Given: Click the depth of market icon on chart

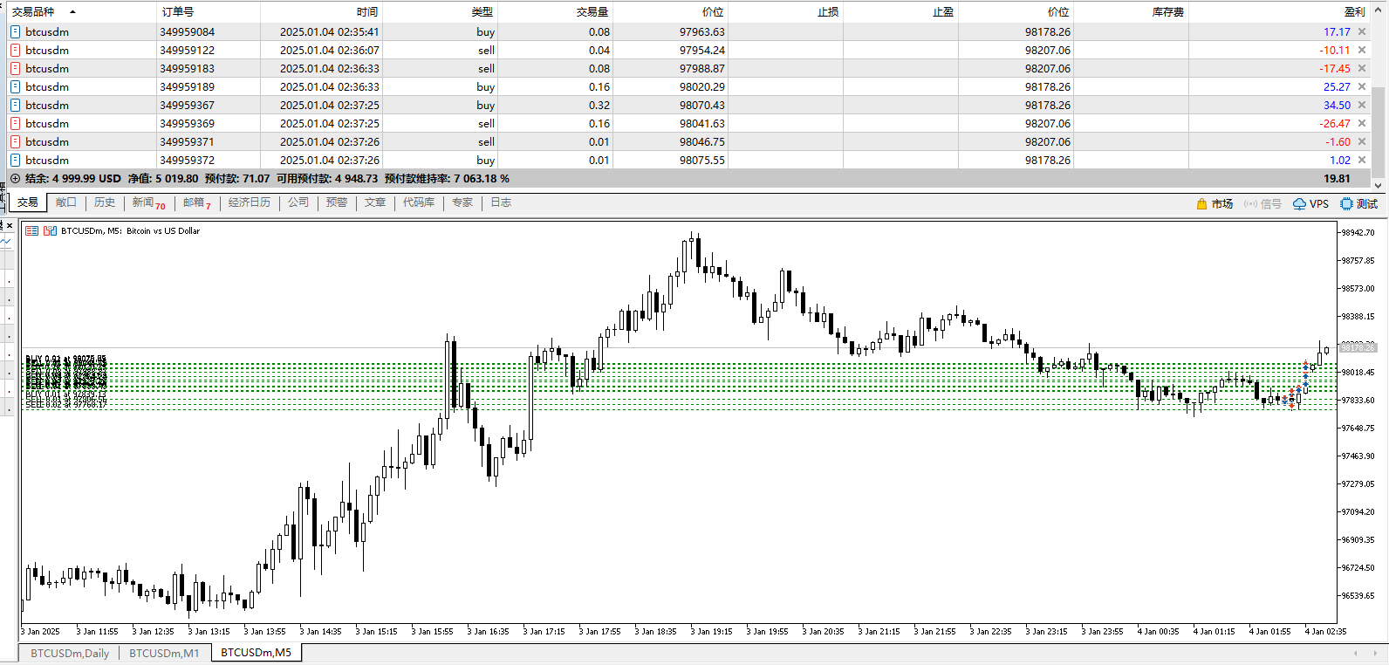Looking at the screenshot, I should point(50,231).
